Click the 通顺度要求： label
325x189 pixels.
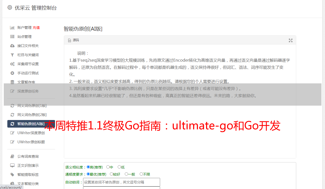(76, 174)
